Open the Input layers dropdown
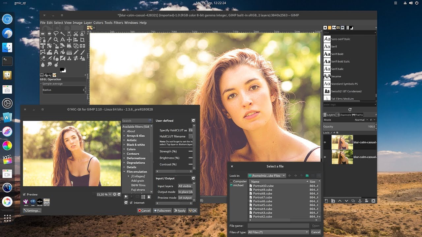Viewport: 422px width, 237px height. (185, 186)
